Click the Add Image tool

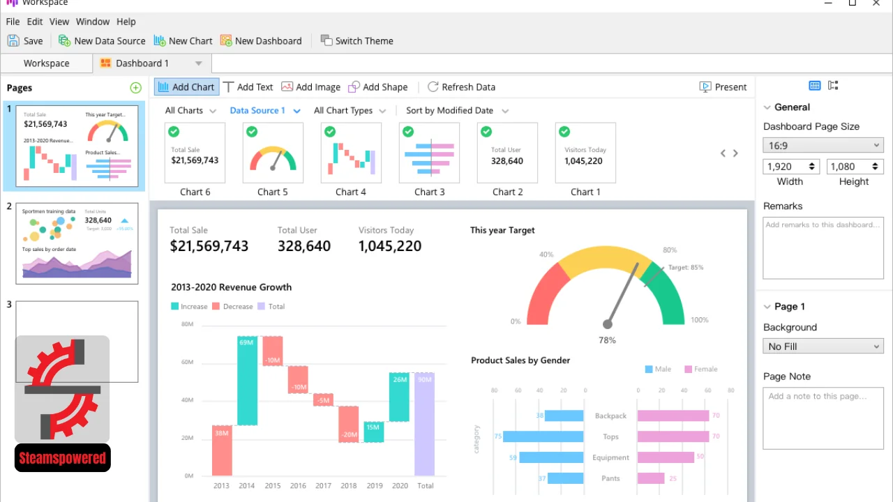[x=311, y=86]
